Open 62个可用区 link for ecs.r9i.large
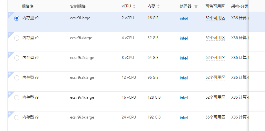Image resolution: width=265 pixels, height=131 pixels. (215, 18)
